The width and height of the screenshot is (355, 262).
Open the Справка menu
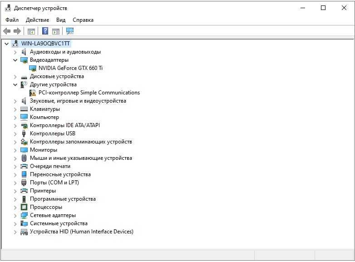click(x=83, y=20)
